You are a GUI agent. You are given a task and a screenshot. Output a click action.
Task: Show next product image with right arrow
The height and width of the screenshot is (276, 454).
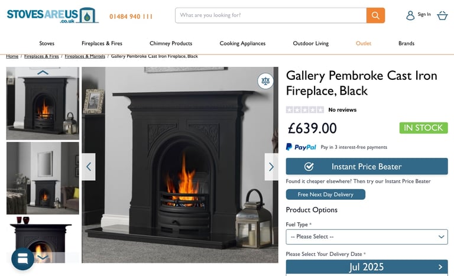pos(271,167)
